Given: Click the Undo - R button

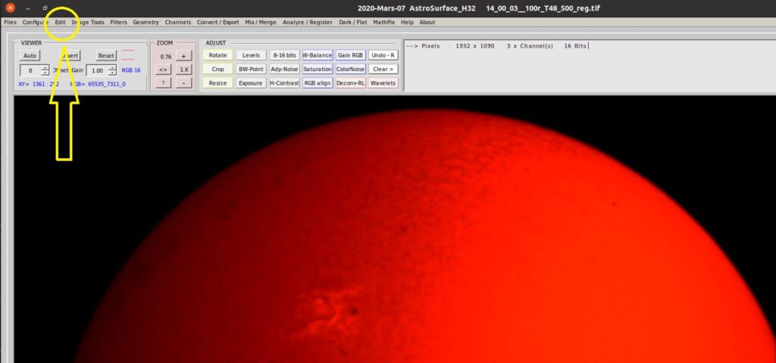Looking at the screenshot, I should tap(383, 55).
